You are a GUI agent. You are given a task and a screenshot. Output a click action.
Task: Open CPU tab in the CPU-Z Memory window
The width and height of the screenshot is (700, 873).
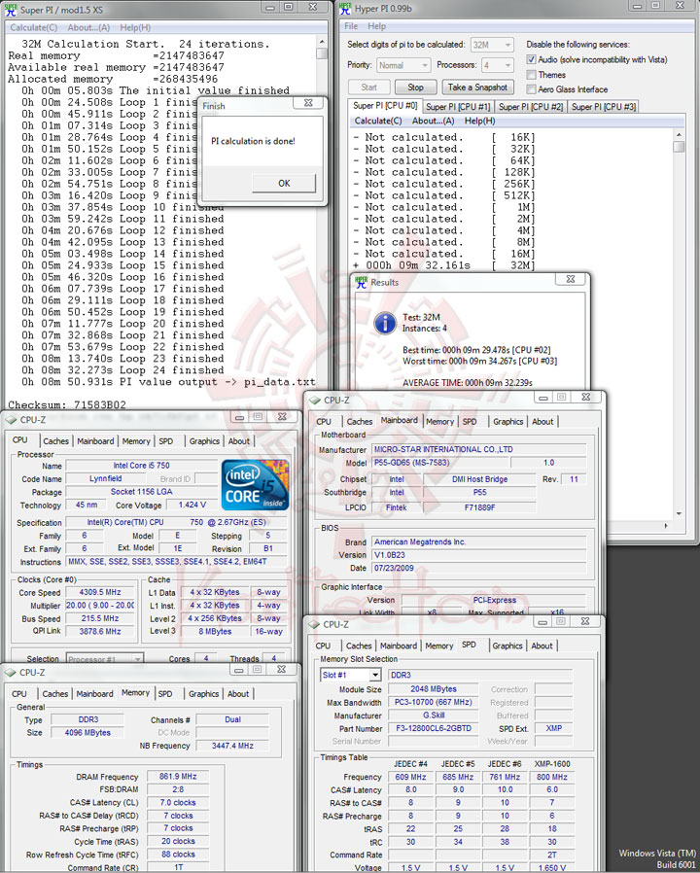point(19,694)
